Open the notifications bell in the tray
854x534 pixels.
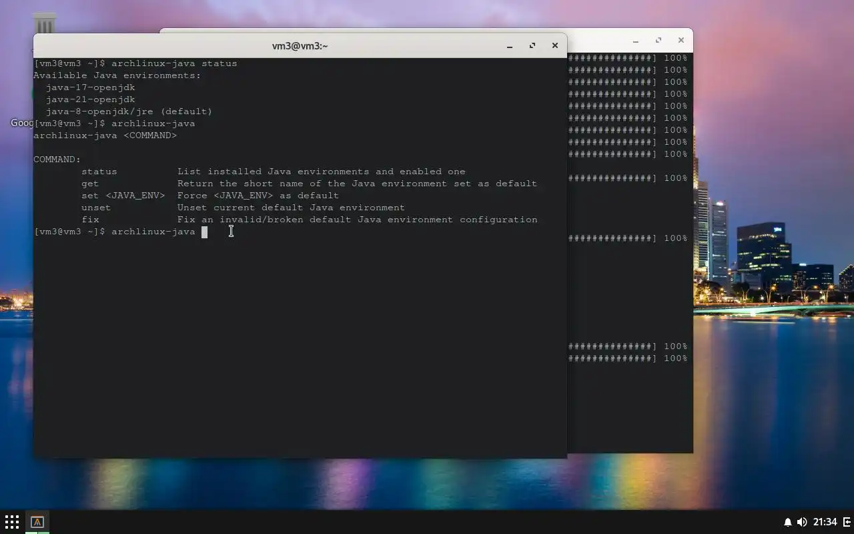coord(788,522)
